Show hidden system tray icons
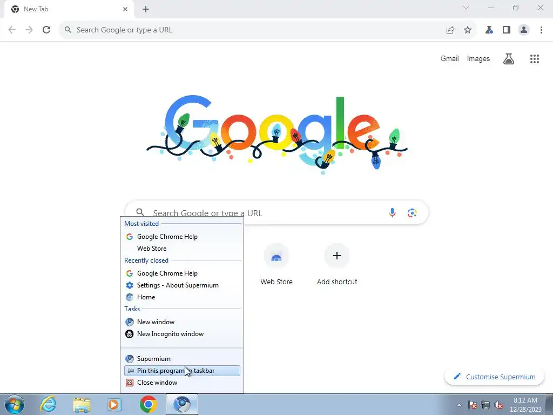 459,405
